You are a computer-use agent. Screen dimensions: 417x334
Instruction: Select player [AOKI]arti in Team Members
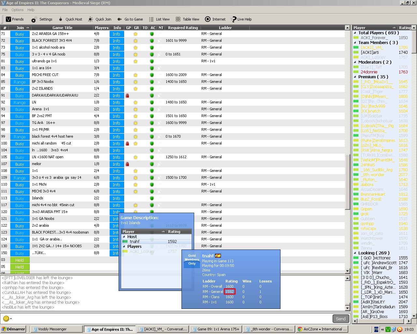tap(370, 53)
